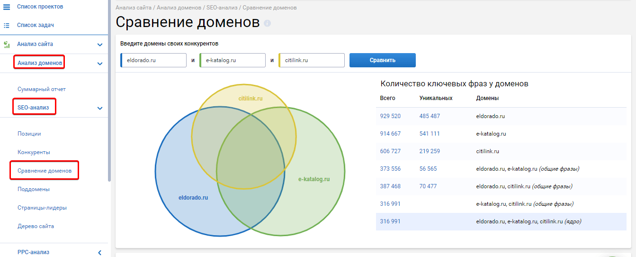
Task: Open the hamburger menu icon by Список проектов
Action: pos(7,7)
